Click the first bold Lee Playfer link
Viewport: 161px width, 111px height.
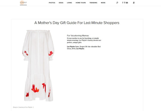[x=71, y=47]
